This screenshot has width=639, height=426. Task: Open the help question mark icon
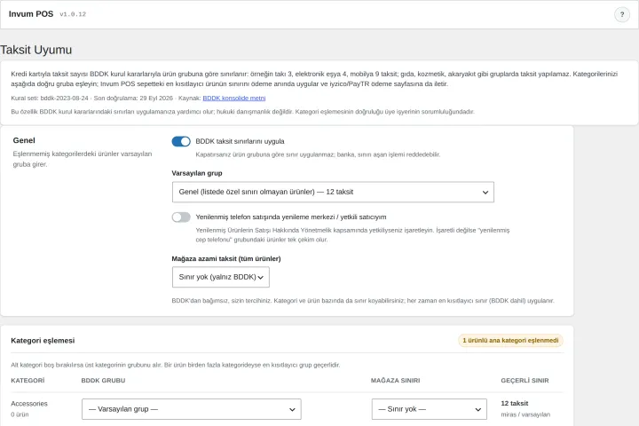622,15
